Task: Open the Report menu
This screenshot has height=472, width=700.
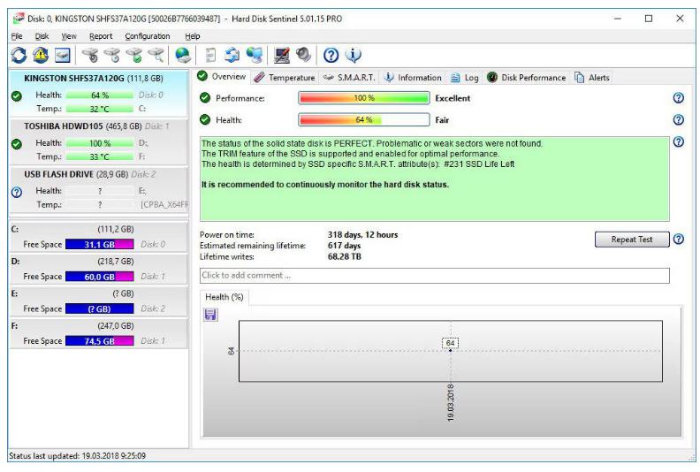Action: coord(100,36)
